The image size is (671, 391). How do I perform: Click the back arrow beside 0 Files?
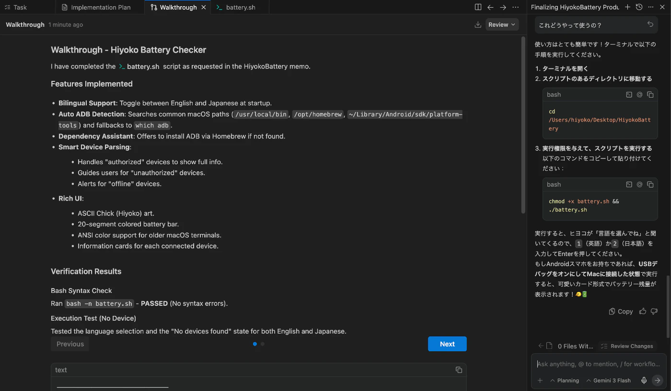541,346
